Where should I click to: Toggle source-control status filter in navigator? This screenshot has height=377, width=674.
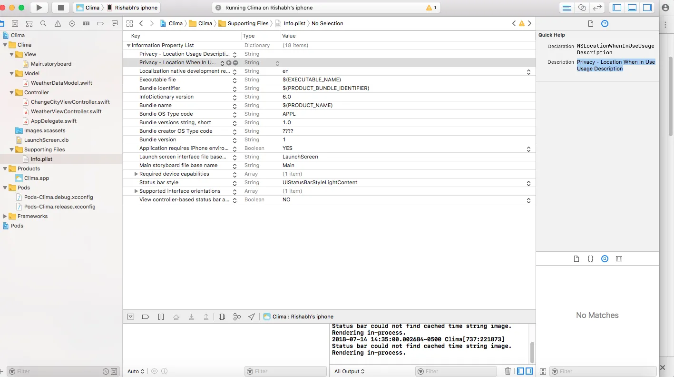(x=113, y=371)
